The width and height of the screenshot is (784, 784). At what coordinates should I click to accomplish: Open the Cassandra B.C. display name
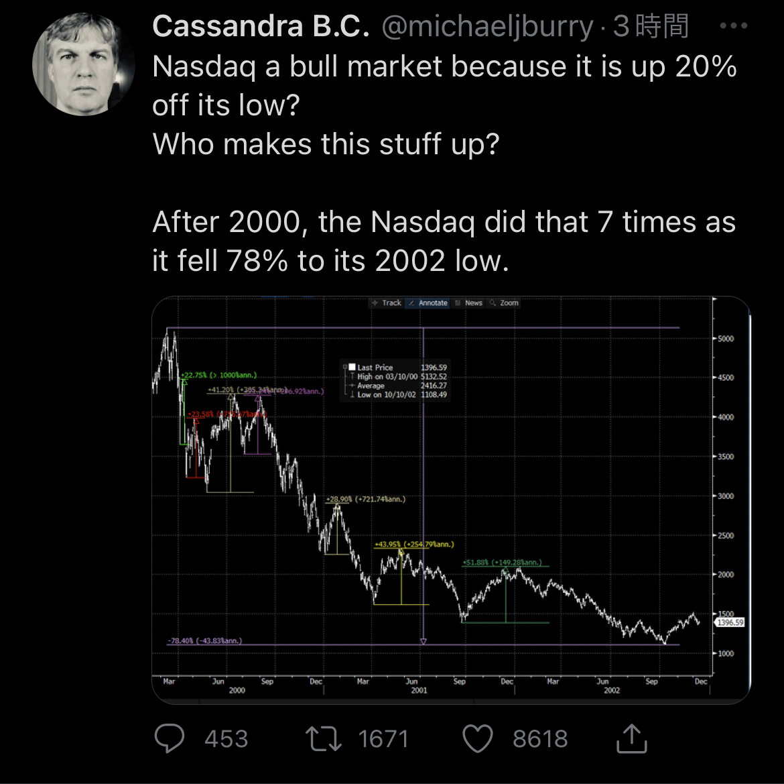[x=261, y=26]
